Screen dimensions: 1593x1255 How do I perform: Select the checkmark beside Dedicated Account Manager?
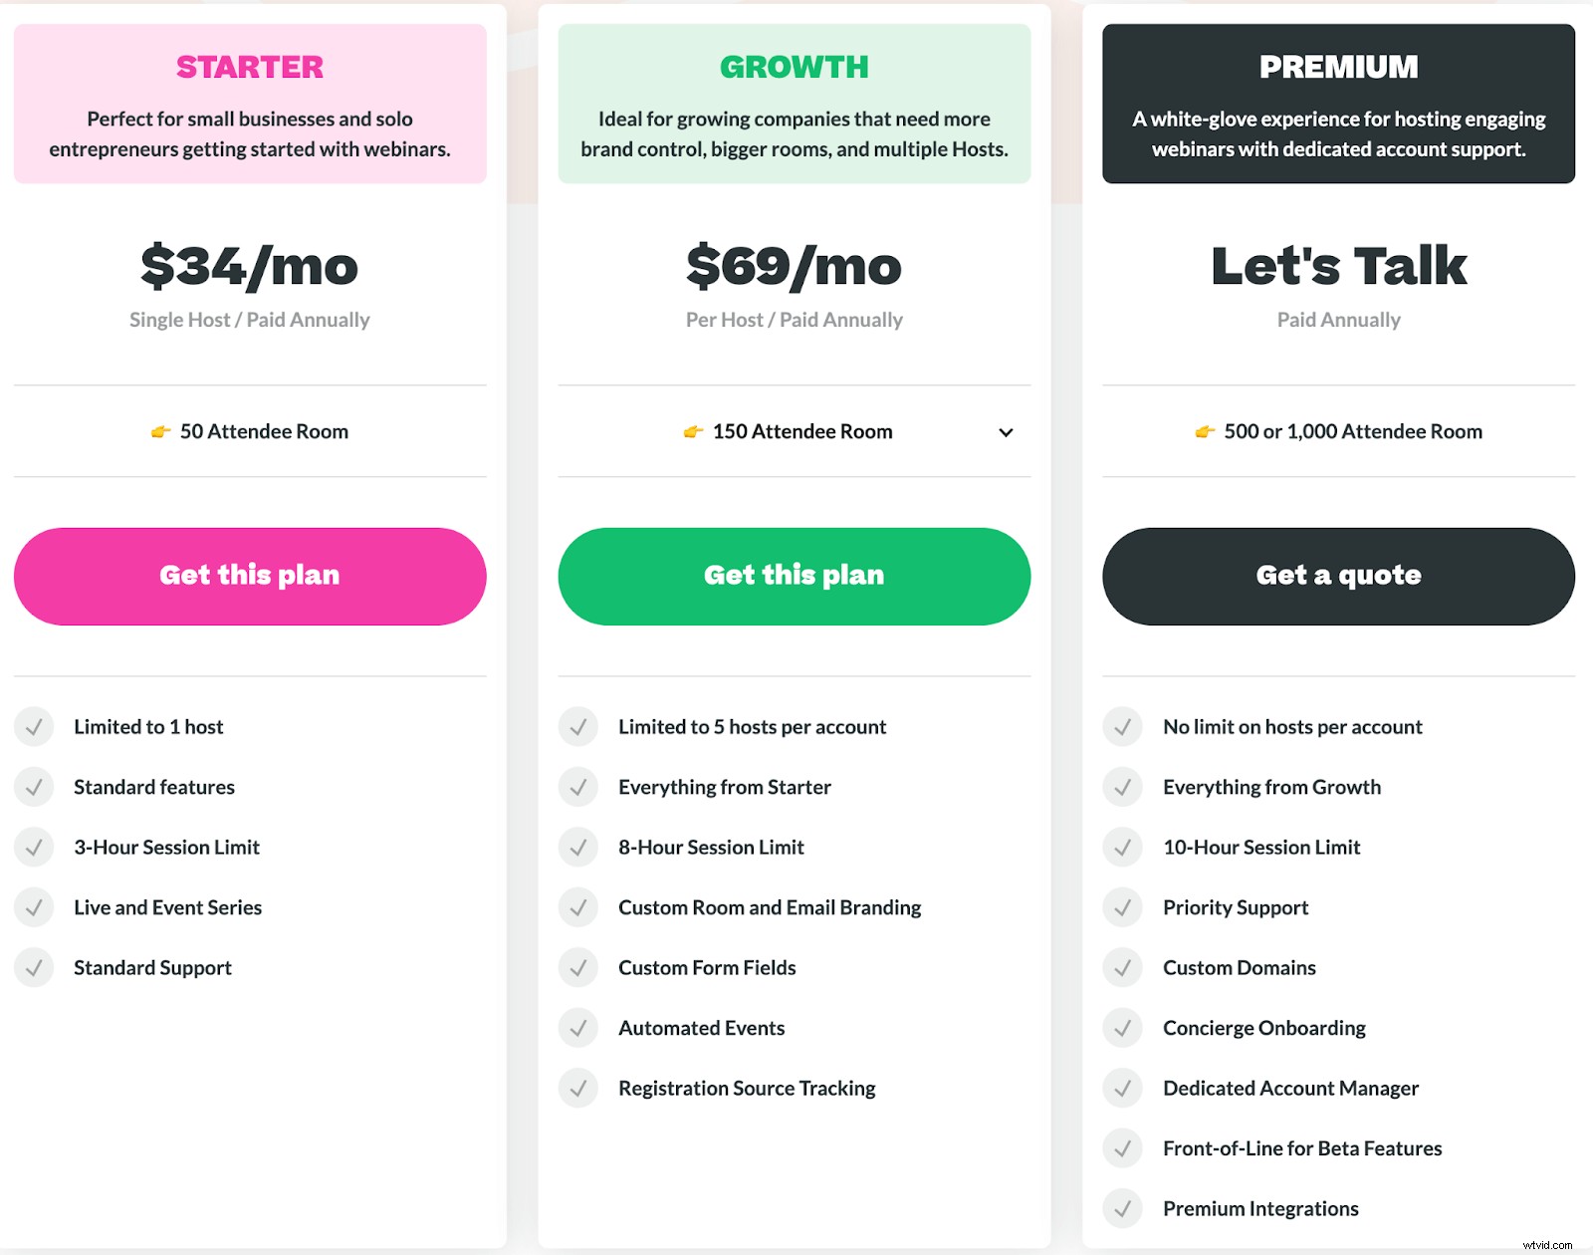(x=1123, y=1088)
